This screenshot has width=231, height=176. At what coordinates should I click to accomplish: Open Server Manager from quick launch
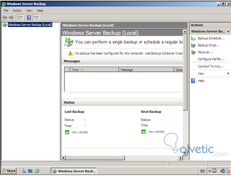click(x=24, y=171)
